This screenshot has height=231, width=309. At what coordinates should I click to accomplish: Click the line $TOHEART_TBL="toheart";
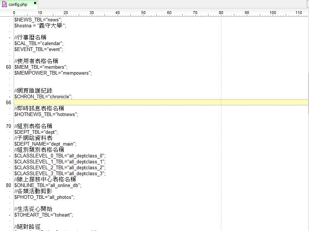tap(44, 215)
